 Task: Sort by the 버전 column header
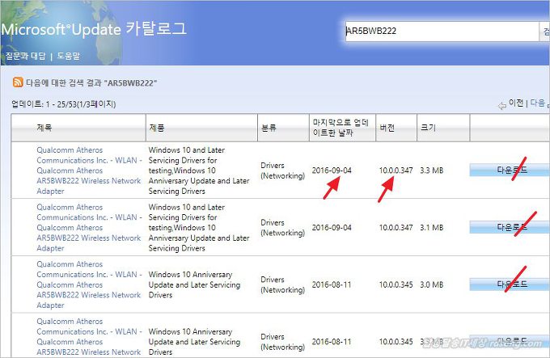tap(387, 128)
